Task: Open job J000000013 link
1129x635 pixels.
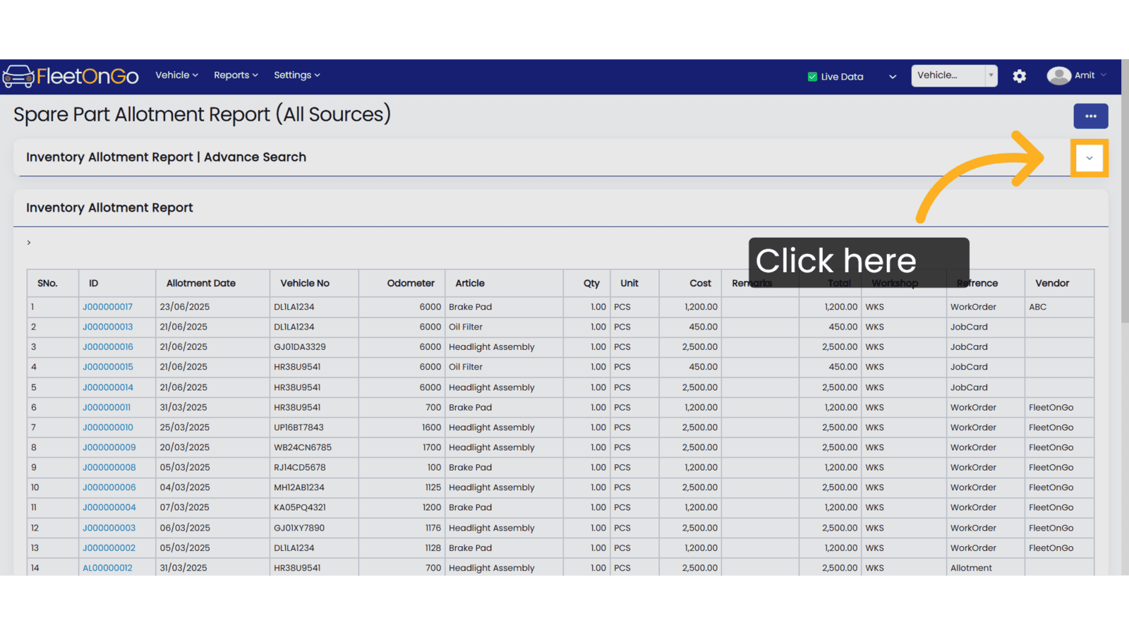Action: tap(107, 327)
